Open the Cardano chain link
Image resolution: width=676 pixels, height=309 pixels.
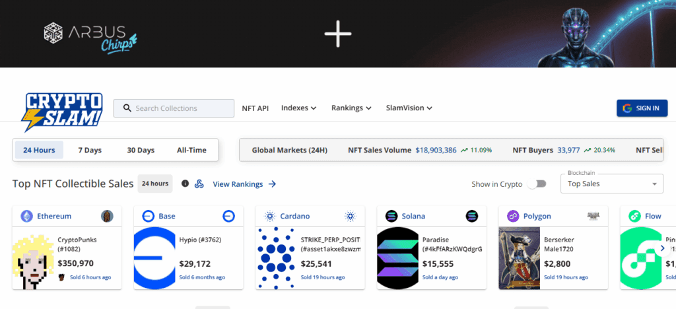295,217
